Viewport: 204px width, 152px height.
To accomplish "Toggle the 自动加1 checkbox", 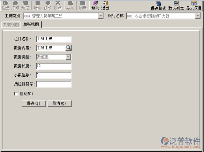I will [x=16, y=94].
